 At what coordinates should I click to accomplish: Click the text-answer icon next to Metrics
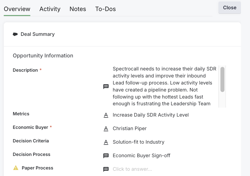point(106,115)
